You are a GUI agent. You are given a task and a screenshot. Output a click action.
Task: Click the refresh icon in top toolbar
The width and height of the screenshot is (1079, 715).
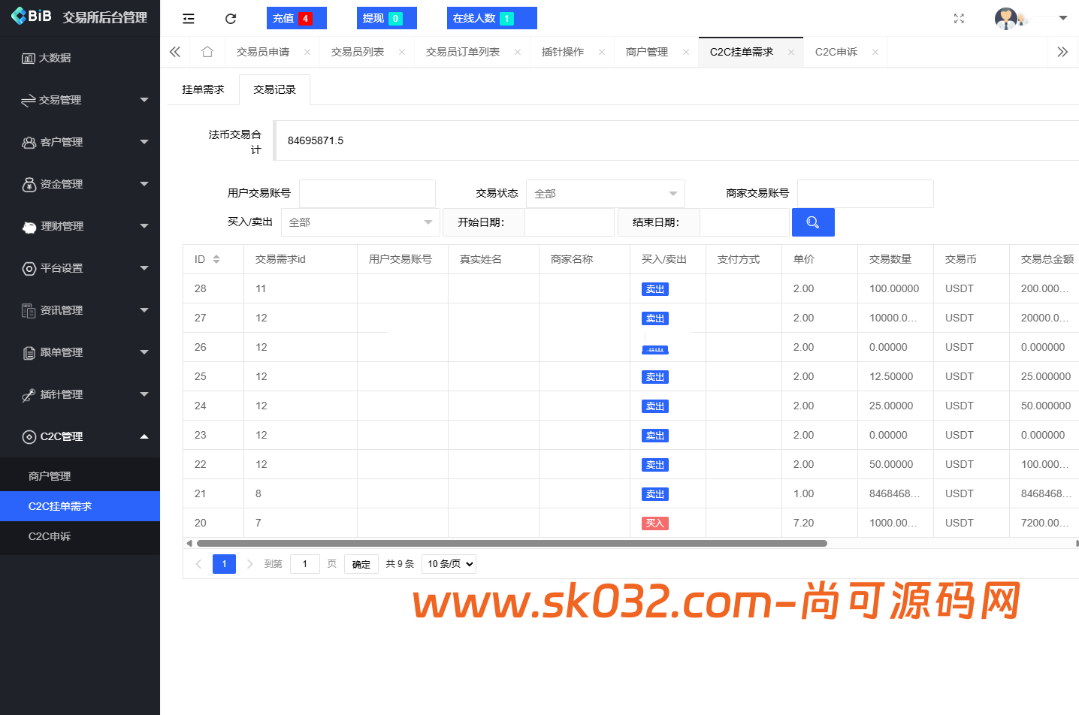click(x=231, y=17)
